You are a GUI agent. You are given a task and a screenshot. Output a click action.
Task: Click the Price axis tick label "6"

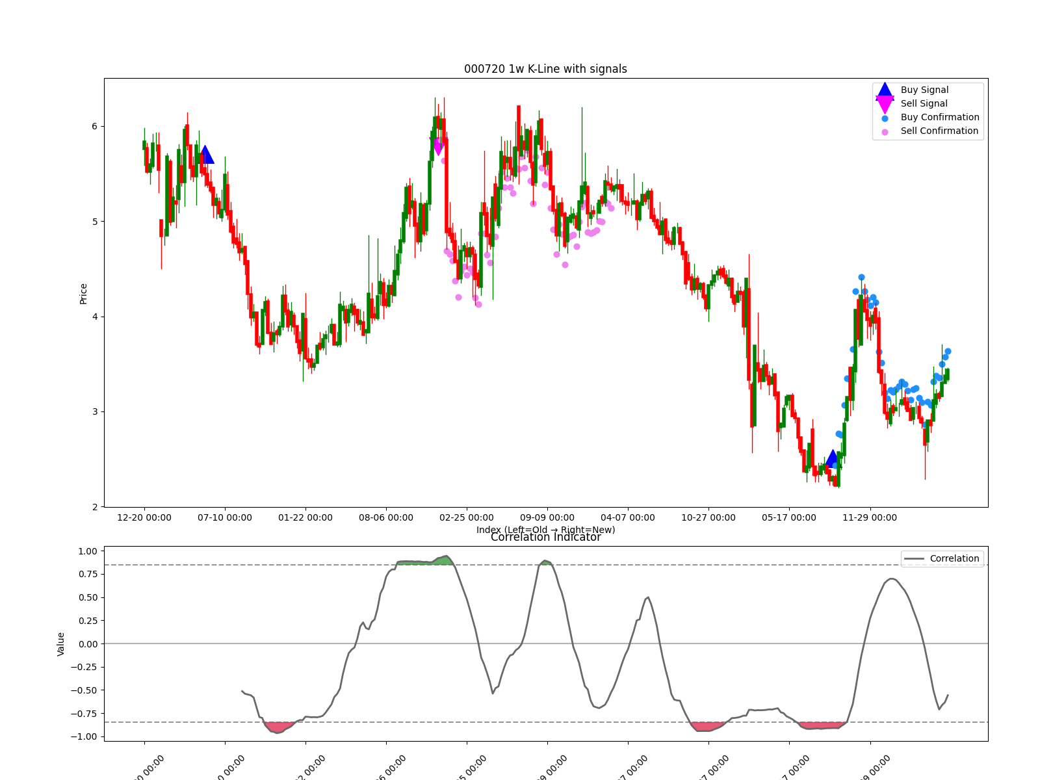[x=94, y=126]
